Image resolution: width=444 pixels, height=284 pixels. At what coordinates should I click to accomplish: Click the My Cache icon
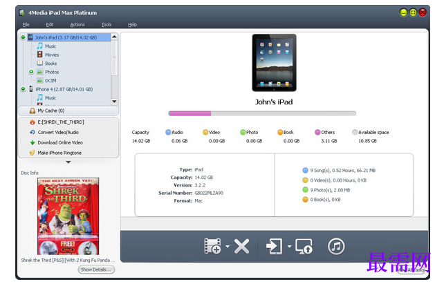pyautogui.click(x=33, y=111)
